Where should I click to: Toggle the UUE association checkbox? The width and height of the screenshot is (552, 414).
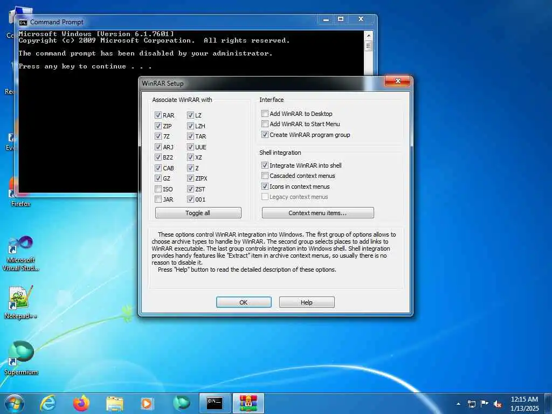click(190, 147)
